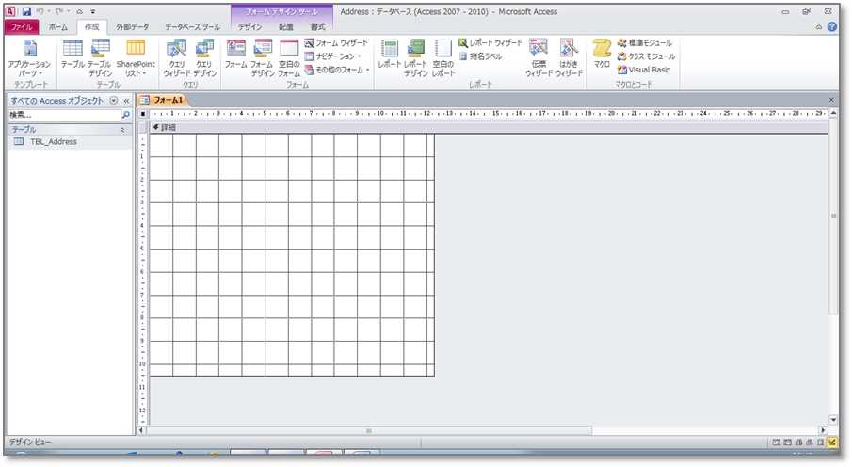Click the search magnifier icon in navigation pane

126,115
